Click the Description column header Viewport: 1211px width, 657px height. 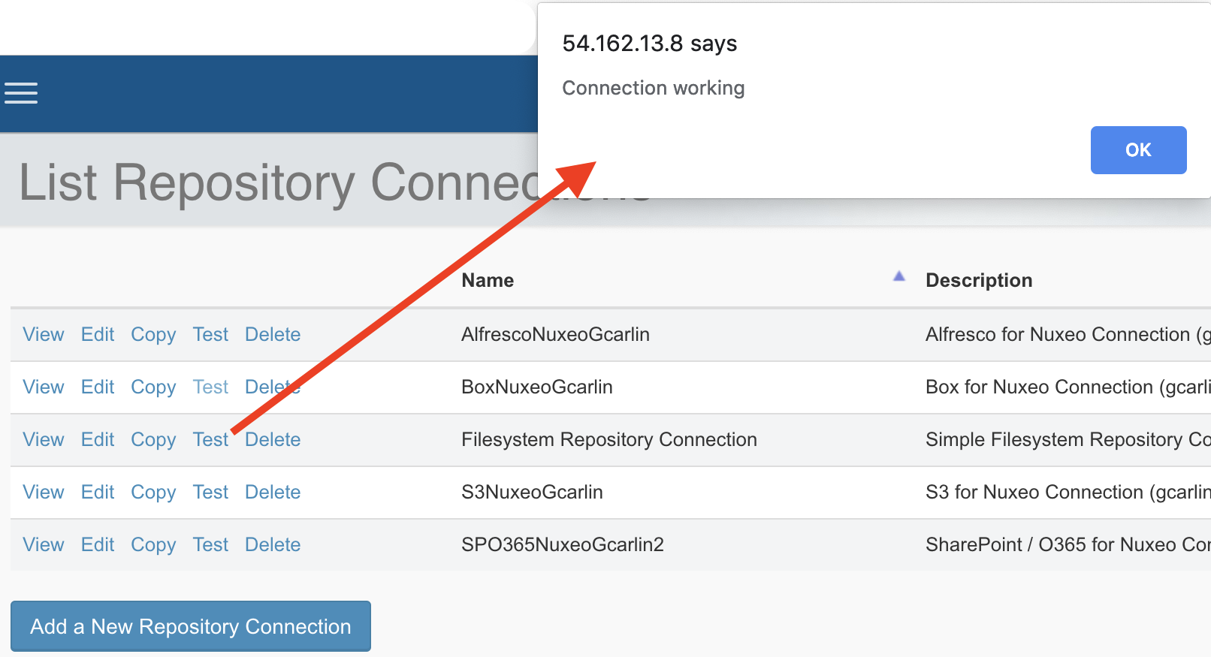(x=979, y=280)
